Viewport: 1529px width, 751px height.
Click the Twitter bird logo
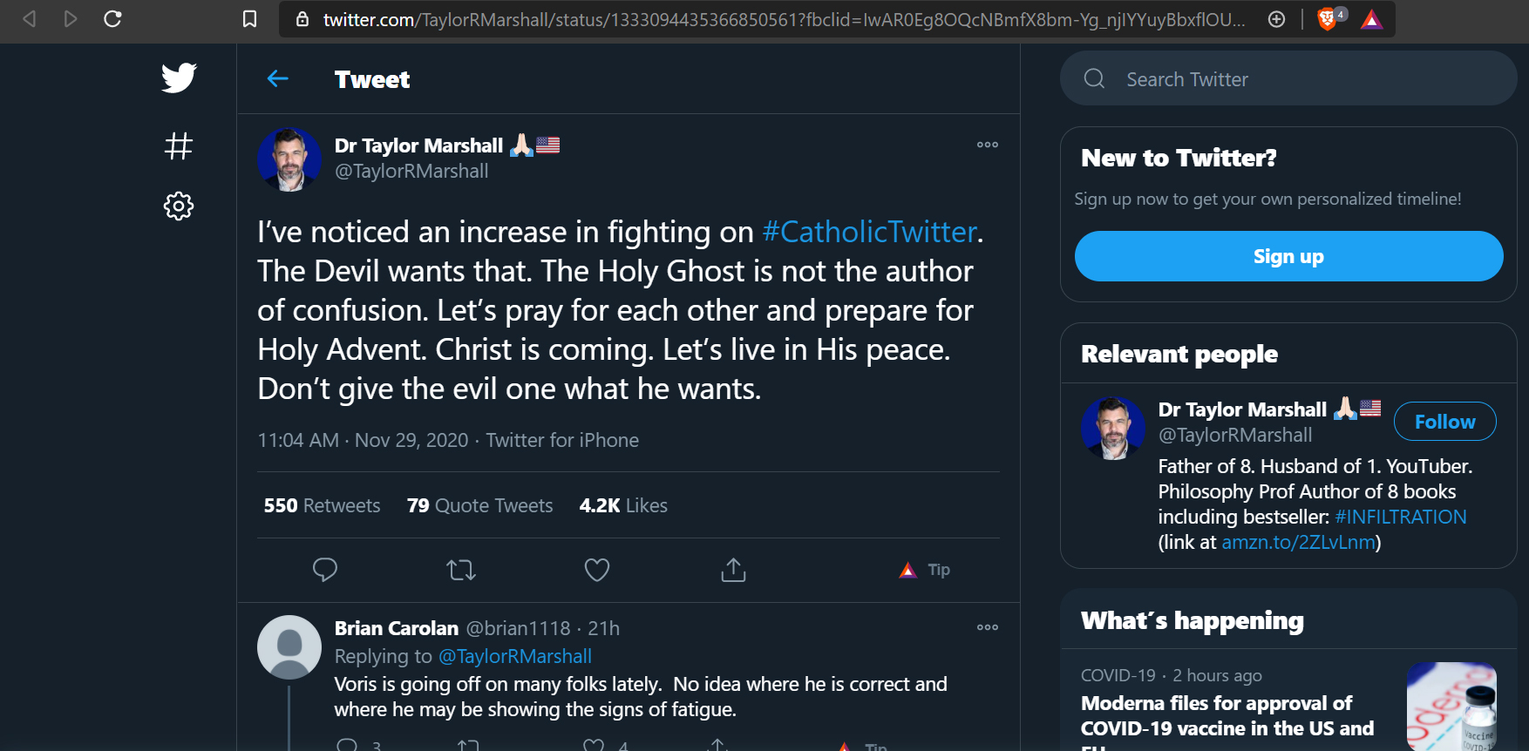pyautogui.click(x=179, y=78)
